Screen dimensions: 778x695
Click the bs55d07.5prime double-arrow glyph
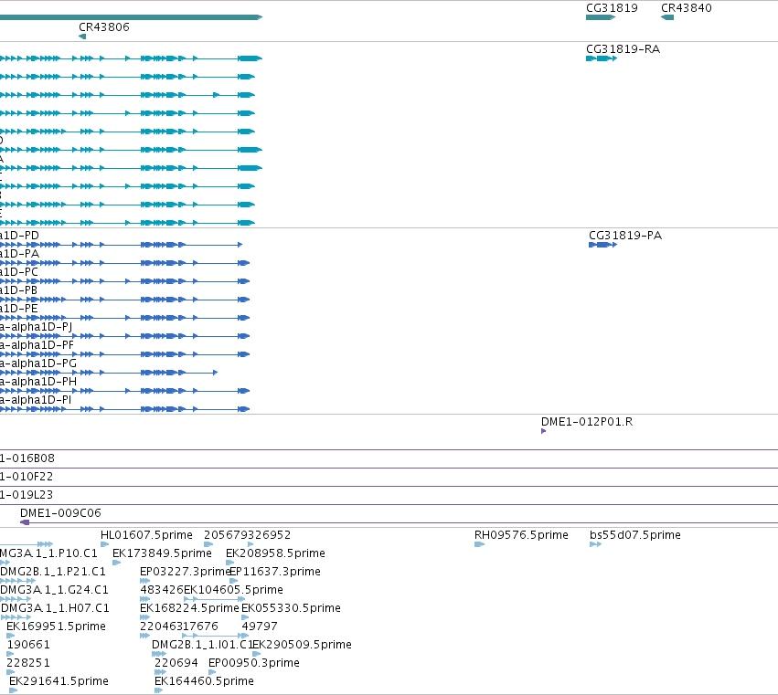[595, 544]
